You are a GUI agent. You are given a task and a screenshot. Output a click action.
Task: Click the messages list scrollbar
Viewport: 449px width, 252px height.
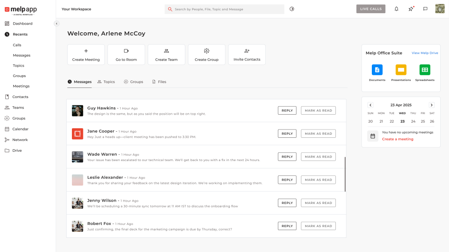(345, 174)
